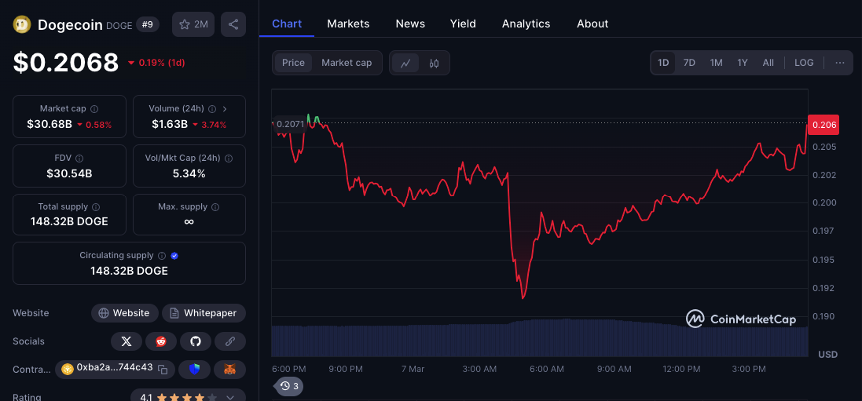Expand the Rating details chevron
Image resolution: width=862 pixels, height=401 pixels.
pyautogui.click(x=230, y=397)
